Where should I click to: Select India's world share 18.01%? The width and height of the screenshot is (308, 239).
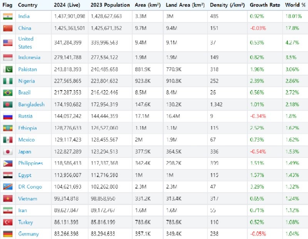click(294, 16)
